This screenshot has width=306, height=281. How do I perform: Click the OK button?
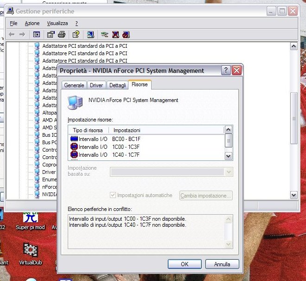point(185,264)
